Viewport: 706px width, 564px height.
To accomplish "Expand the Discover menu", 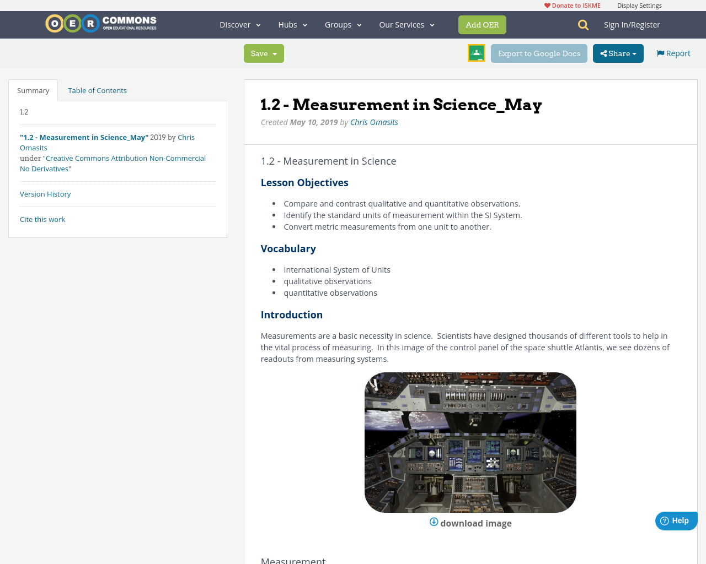I will [239, 24].
